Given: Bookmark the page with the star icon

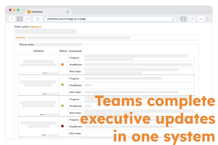Looking at the screenshot, I should pyautogui.click(x=173, y=19).
